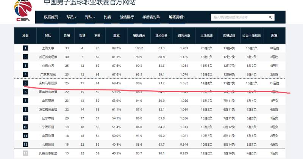Open the 战绩排行 nav item
Screen dimensions: 303x159
coord(127,17)
